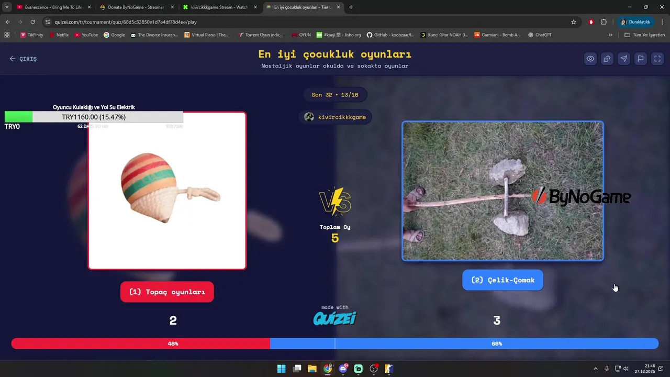Screen dimensions: 670x377
Task: Open the 21:46 clock and calendar
Action: pos(645,369)
